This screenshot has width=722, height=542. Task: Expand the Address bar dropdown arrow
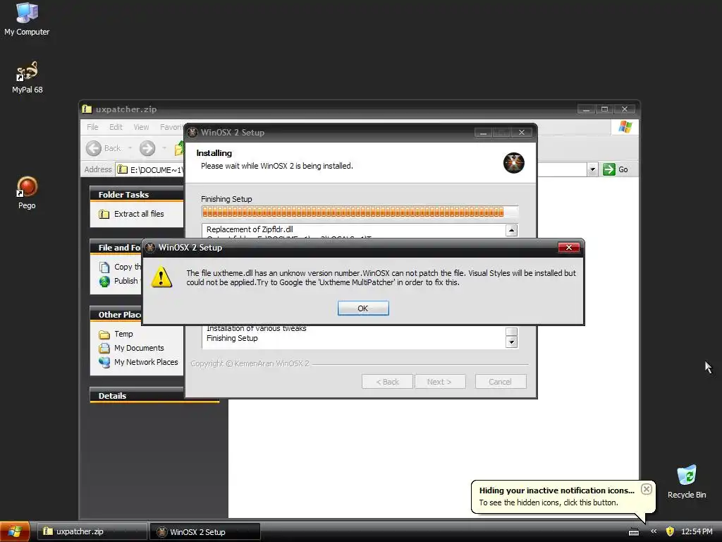point(592,169)
